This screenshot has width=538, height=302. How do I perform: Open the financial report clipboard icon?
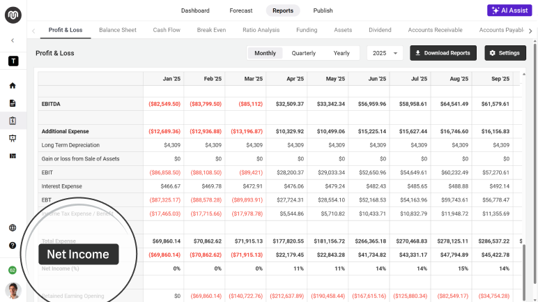pos(13,121)
